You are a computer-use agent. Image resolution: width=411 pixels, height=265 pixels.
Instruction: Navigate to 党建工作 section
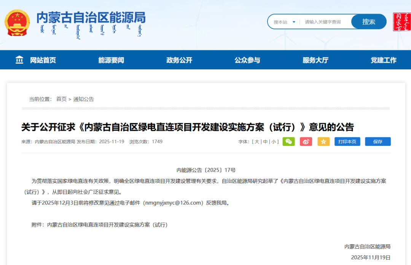click(384, 60)
